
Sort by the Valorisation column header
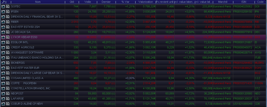tap(145, 2)
